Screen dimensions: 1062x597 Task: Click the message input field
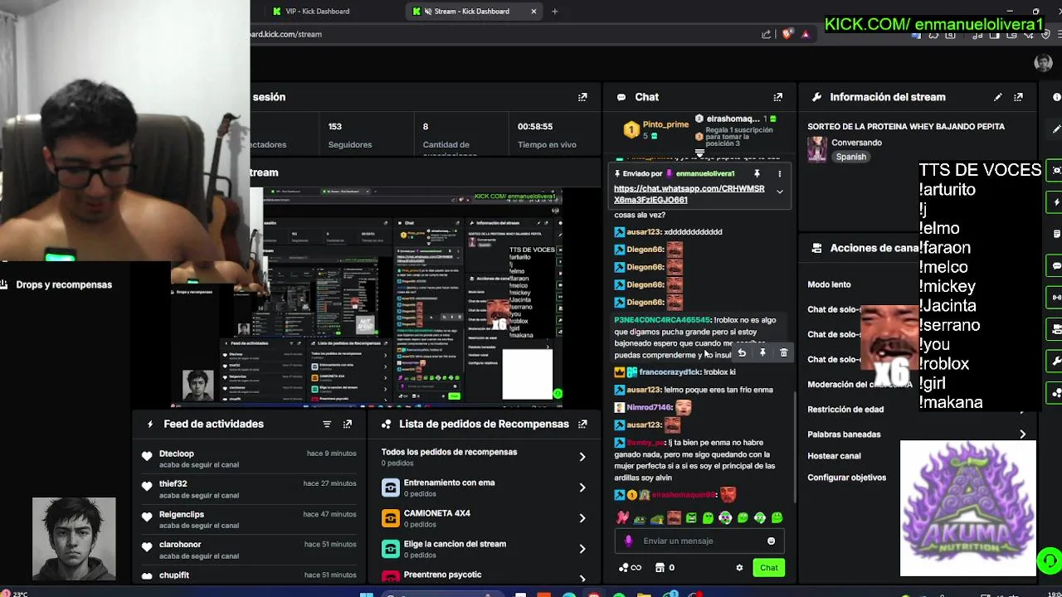699,541
